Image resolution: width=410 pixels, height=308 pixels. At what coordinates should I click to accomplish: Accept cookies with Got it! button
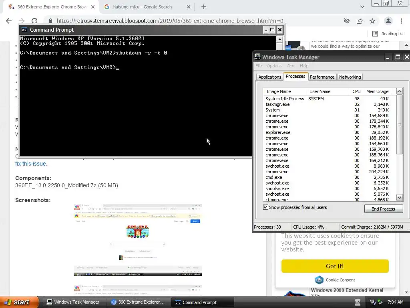pyautogui.click(x=335, y=266)
